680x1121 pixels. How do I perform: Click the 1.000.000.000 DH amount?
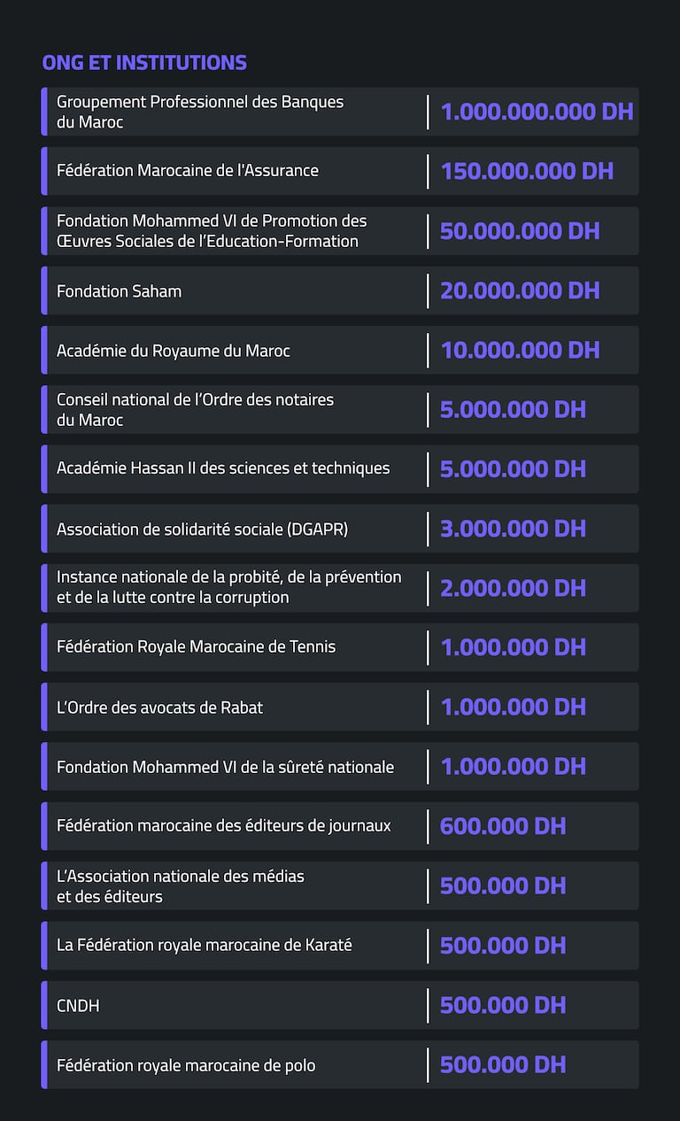(x=537, y=112)
